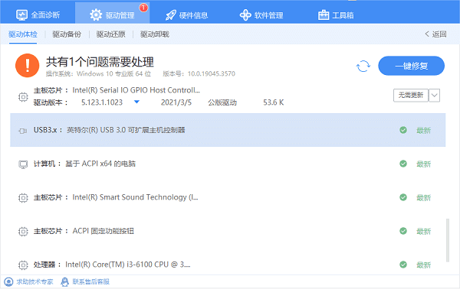This screenshot has width=460, height=289.
Task: Click the 工具箱 toolbox icon
Action: (324, 15)
